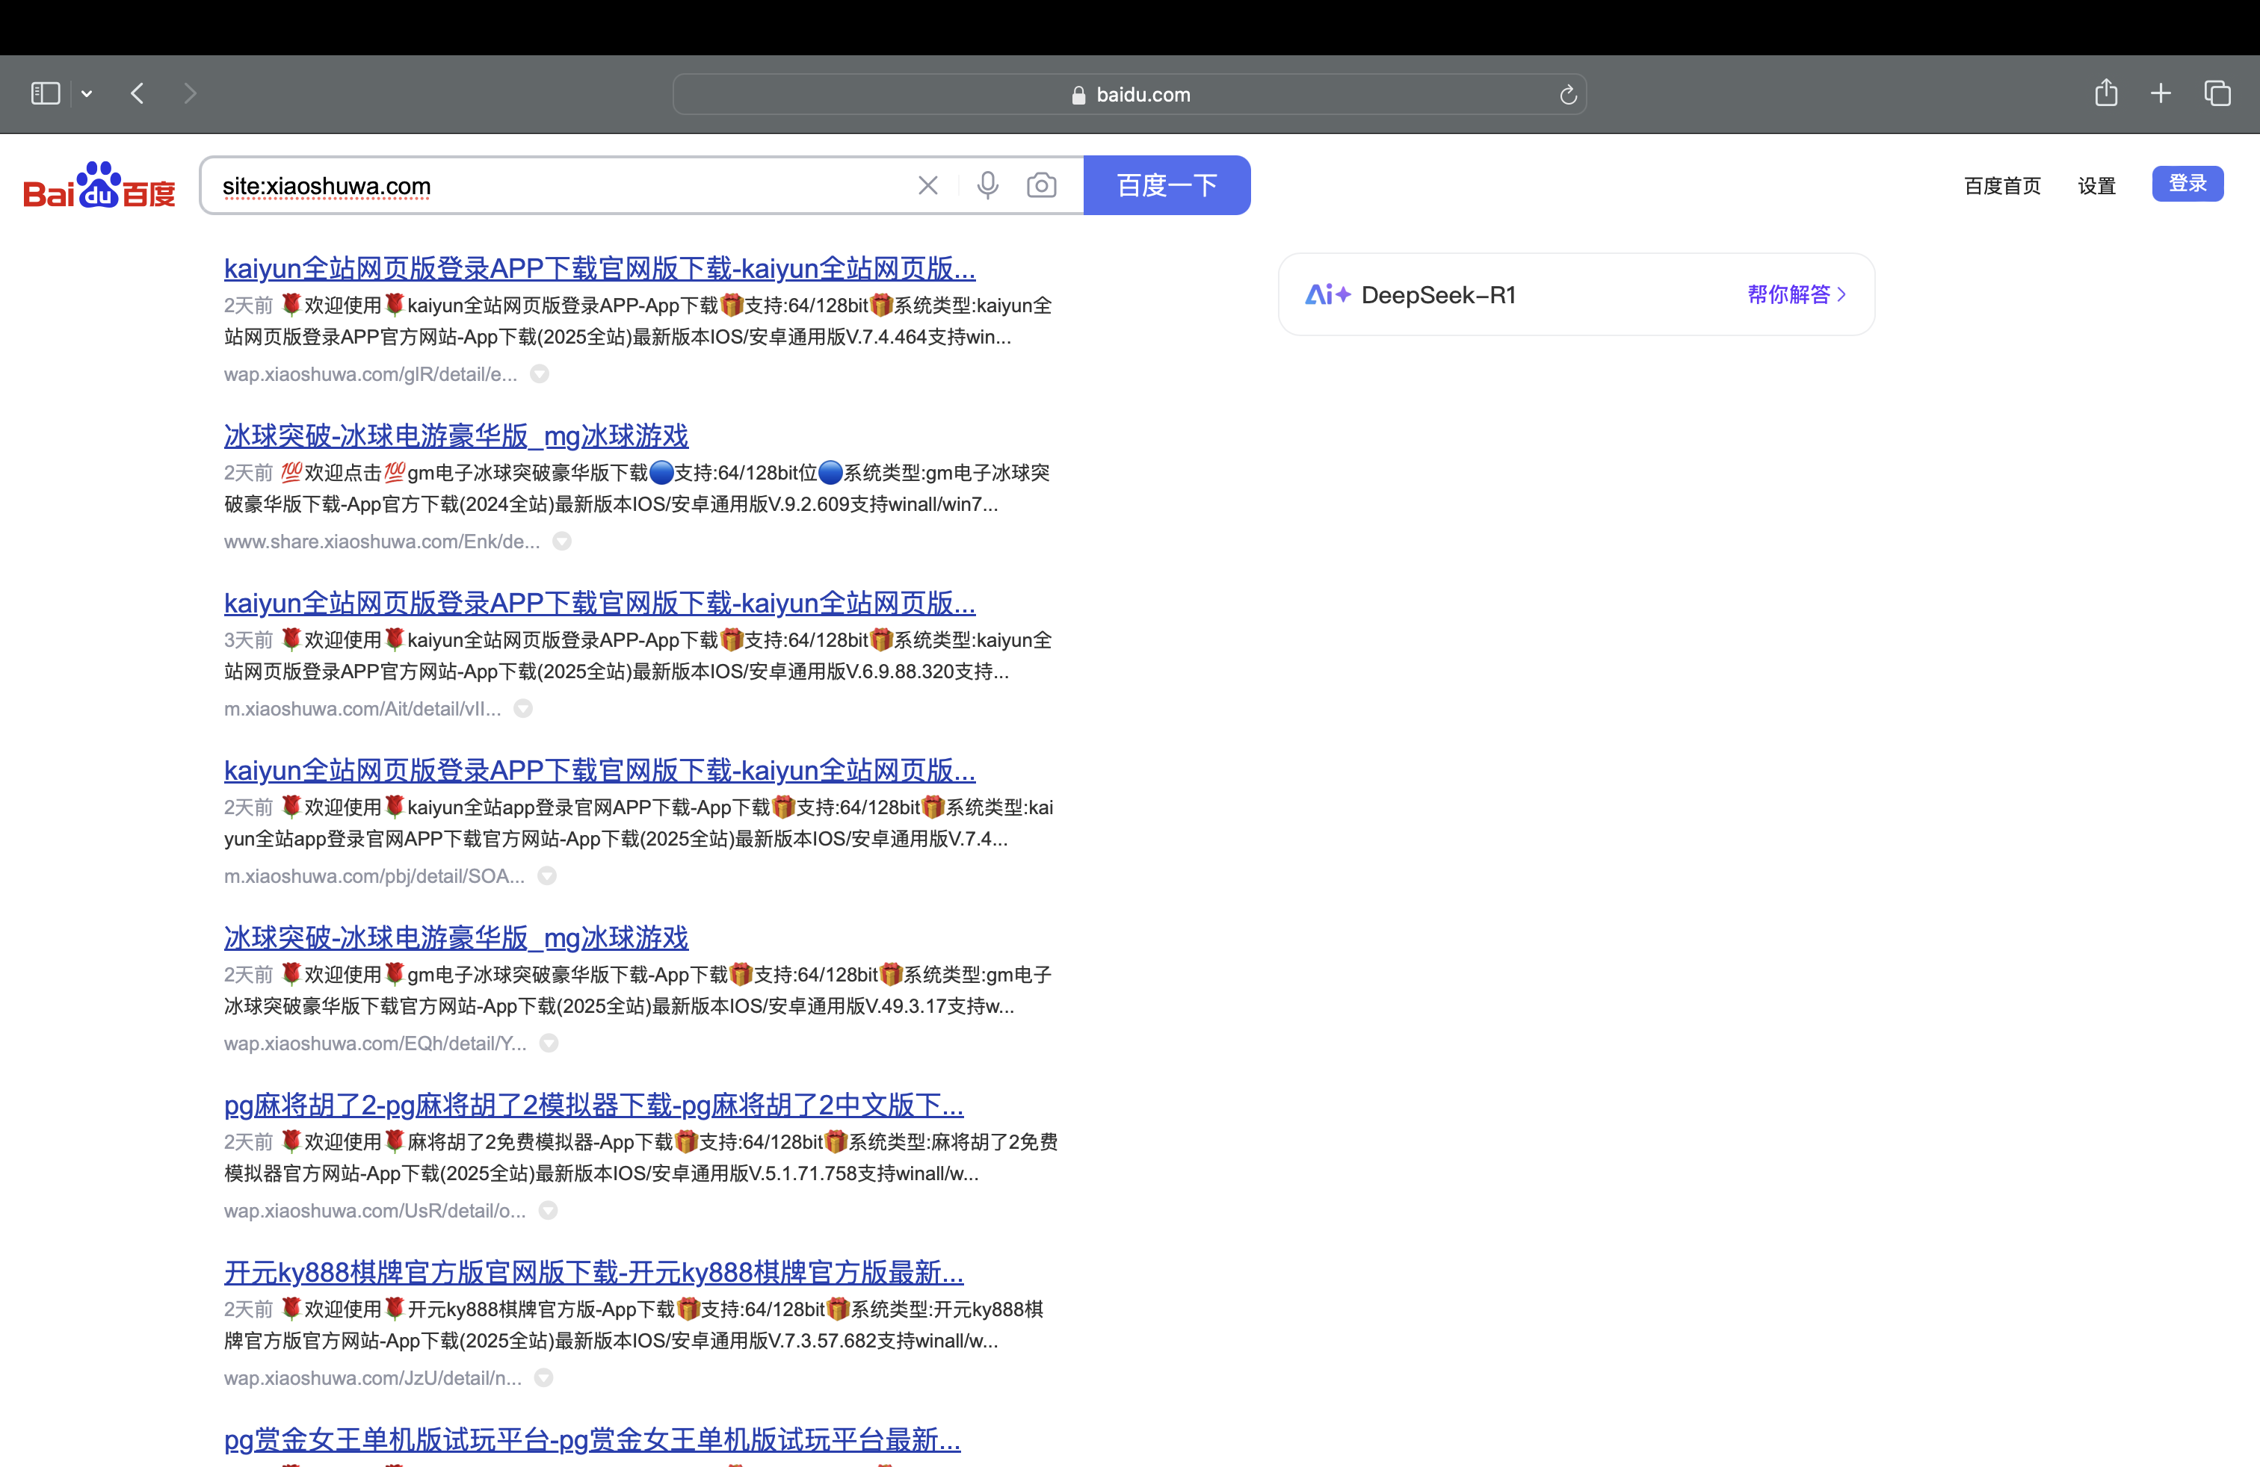
Task: Expand dropdown next to wap.xiaoshuwa.com/gIR URL
Action: 540,374
